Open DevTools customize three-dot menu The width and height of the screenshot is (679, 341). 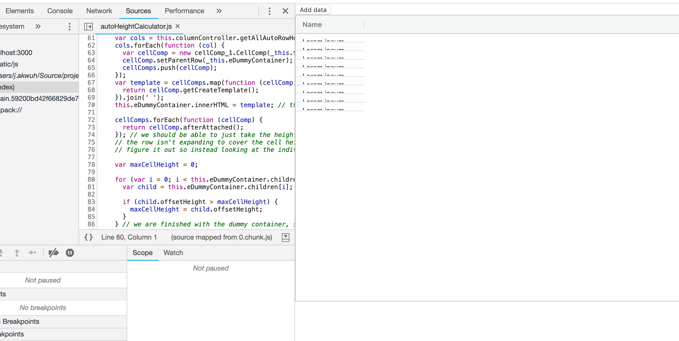269,11
